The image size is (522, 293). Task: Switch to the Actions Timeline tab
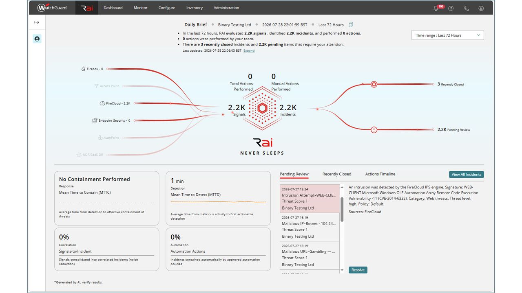(x=380, y=174)
